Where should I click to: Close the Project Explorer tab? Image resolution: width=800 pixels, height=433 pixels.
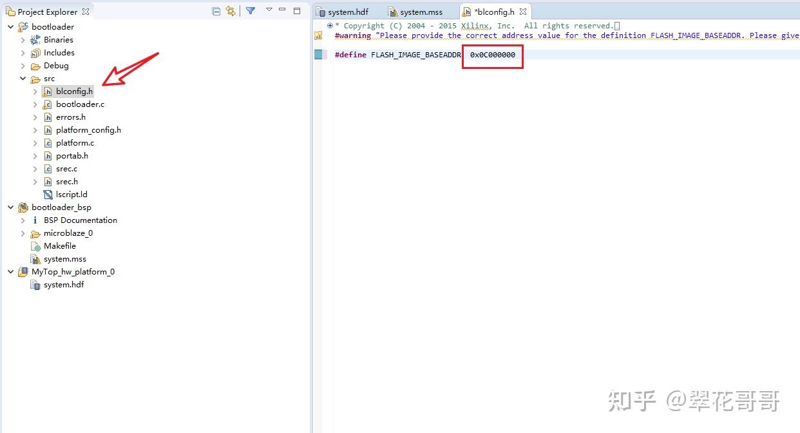(86, 12)
